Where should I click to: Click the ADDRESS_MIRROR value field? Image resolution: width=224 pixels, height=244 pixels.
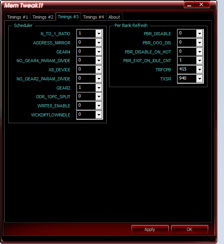pyautogui.click(x=86, y=43)
